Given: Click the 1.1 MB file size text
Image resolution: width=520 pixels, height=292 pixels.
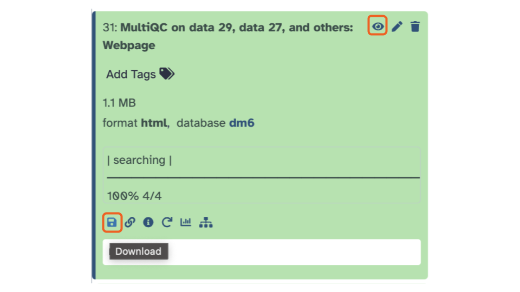Looking at the screenshot, I should point(119,103).
